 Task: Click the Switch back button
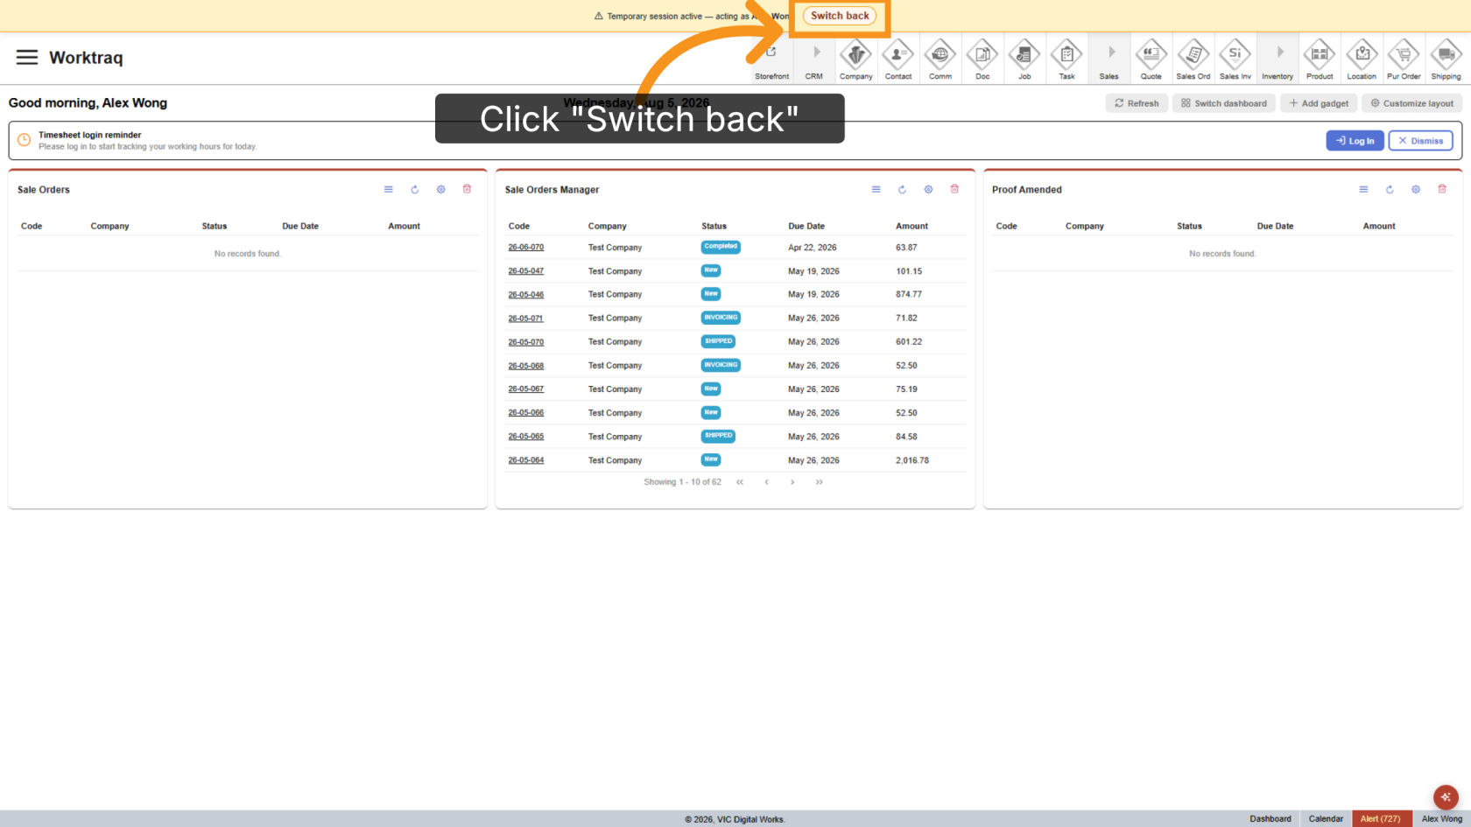pyautogui.click(x=840, y=16)
